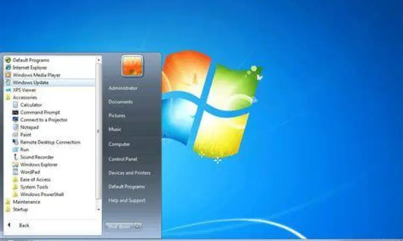The width and height of the screenshot is (403, 241).
Task: Open Music from the Start menu
Action: coord(114,129)
